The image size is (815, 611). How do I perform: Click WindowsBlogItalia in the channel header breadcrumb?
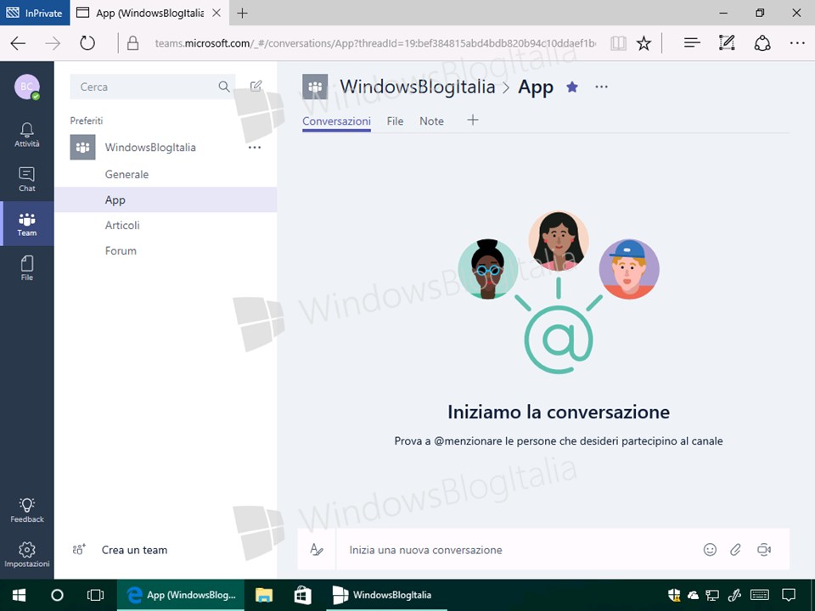pyautogui.click(x=418, y=87)
